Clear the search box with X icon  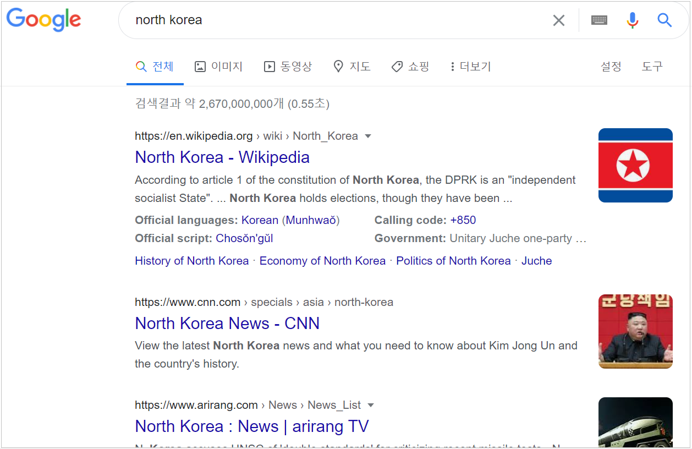click(558, 20)
